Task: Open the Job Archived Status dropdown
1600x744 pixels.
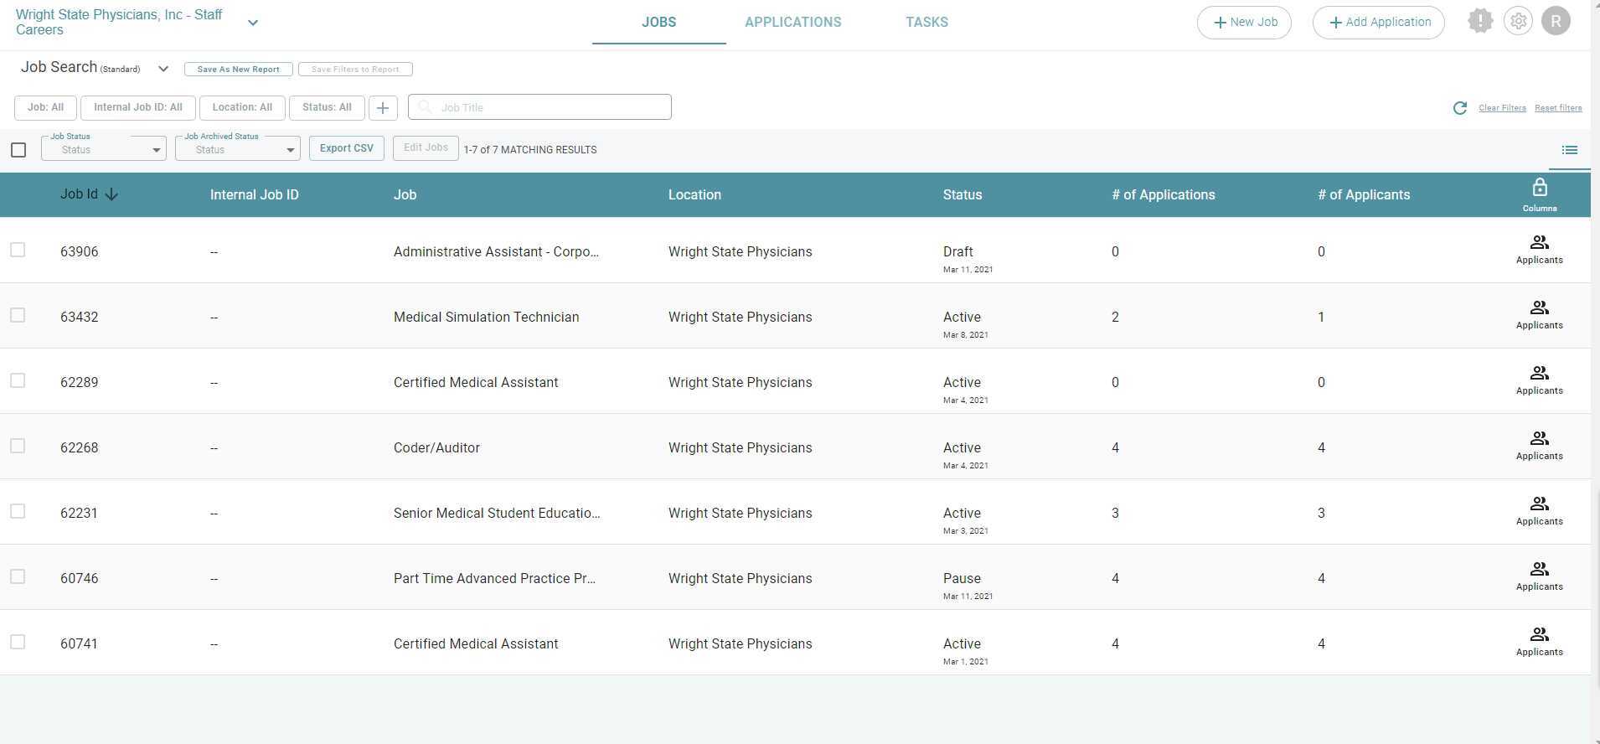Action: 238,149
